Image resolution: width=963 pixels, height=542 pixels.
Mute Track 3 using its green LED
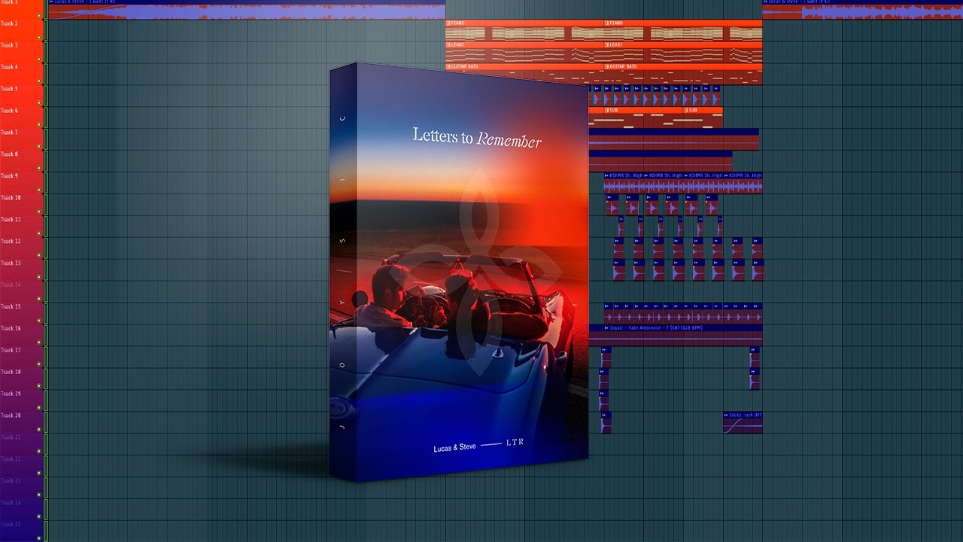(x=39, y=59)
